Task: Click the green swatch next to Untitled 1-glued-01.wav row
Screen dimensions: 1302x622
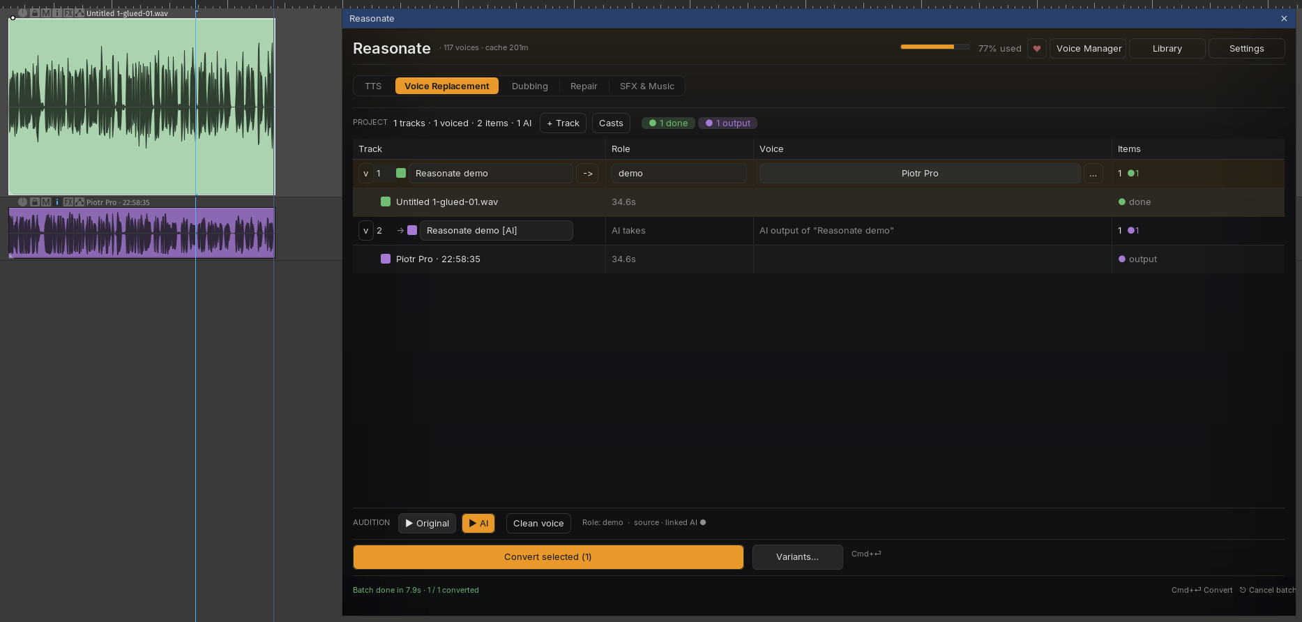Action: pos(386,202)
